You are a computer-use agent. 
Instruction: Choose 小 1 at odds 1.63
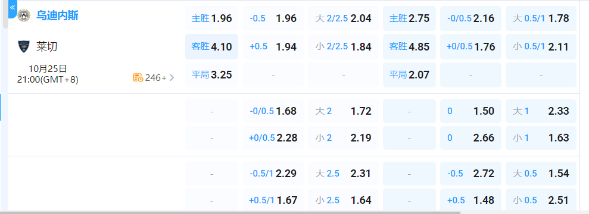pos(541,138)
